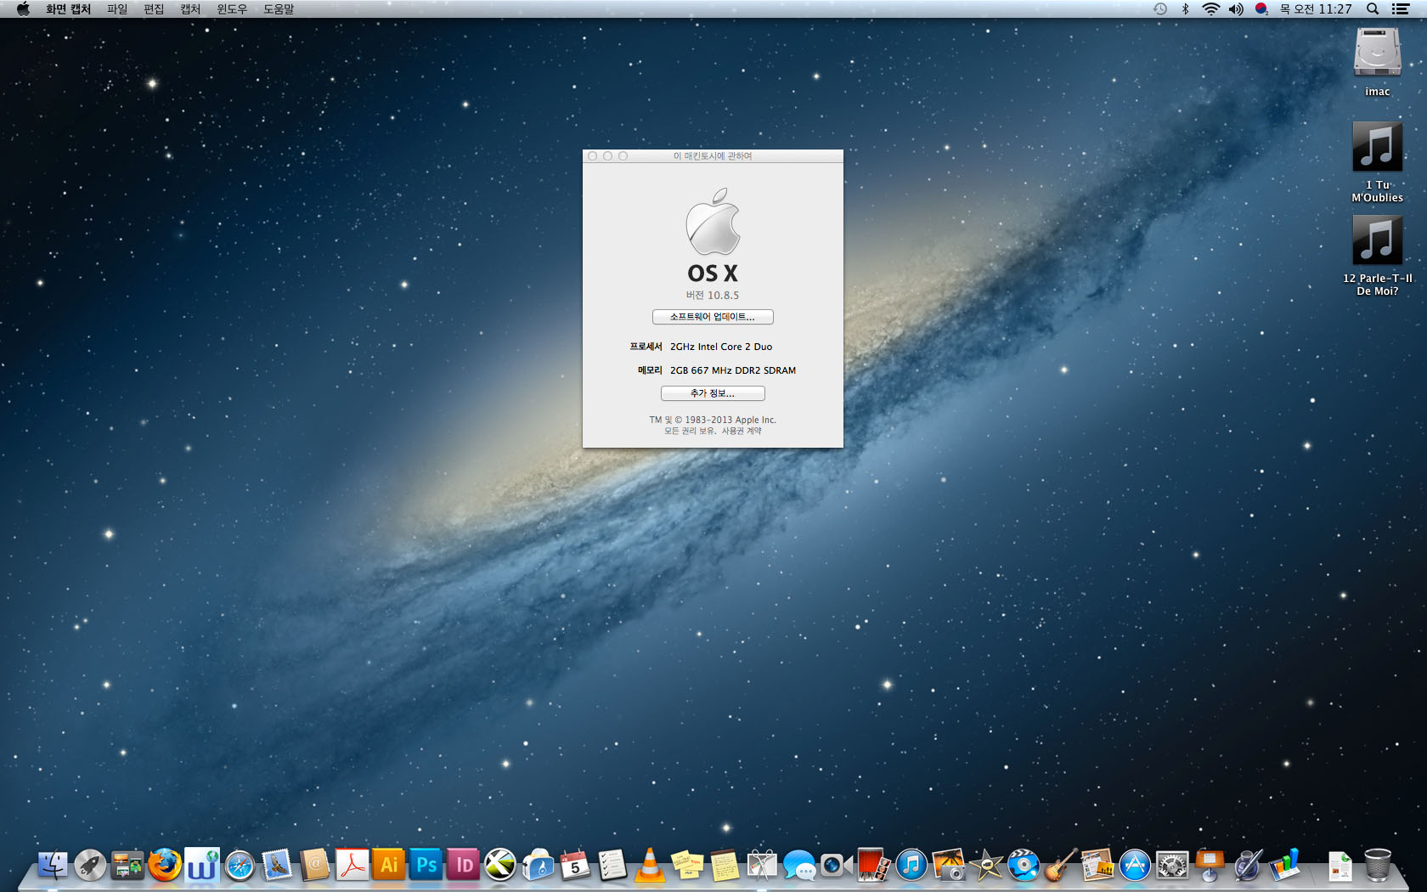
Task: Click the 사용권 계약 license link
Action: tap(742, 431)
